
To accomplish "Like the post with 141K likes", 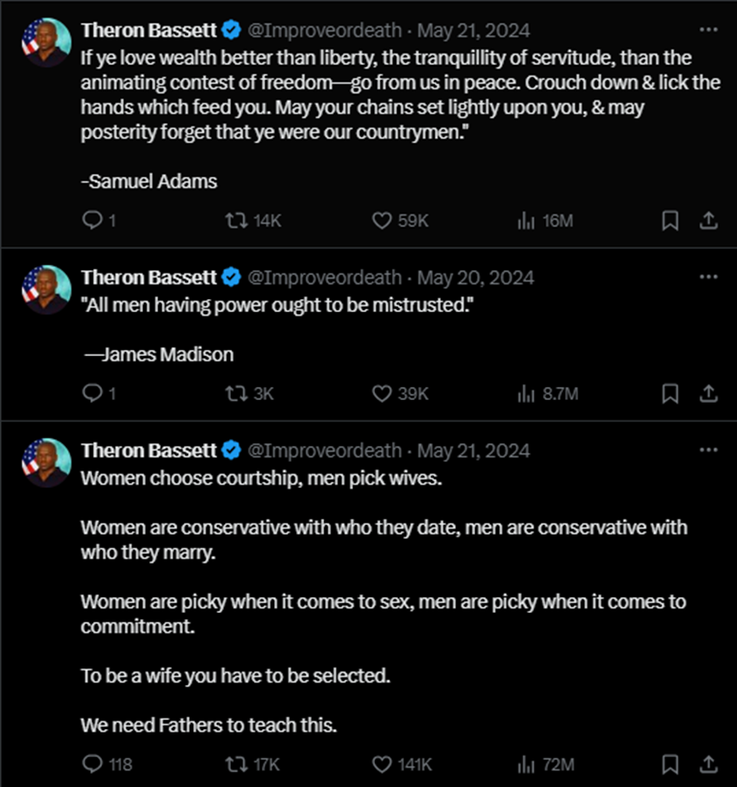I will pos(382,763).
